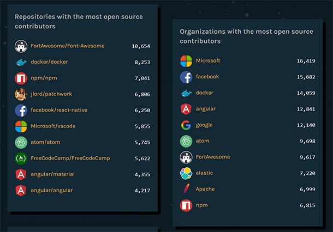Select contributor count 4,355
This screenshot has height=232, width=333.
tap(142, 175)
